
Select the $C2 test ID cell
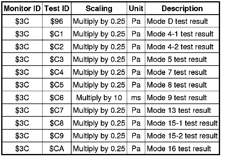coord(57,47)
